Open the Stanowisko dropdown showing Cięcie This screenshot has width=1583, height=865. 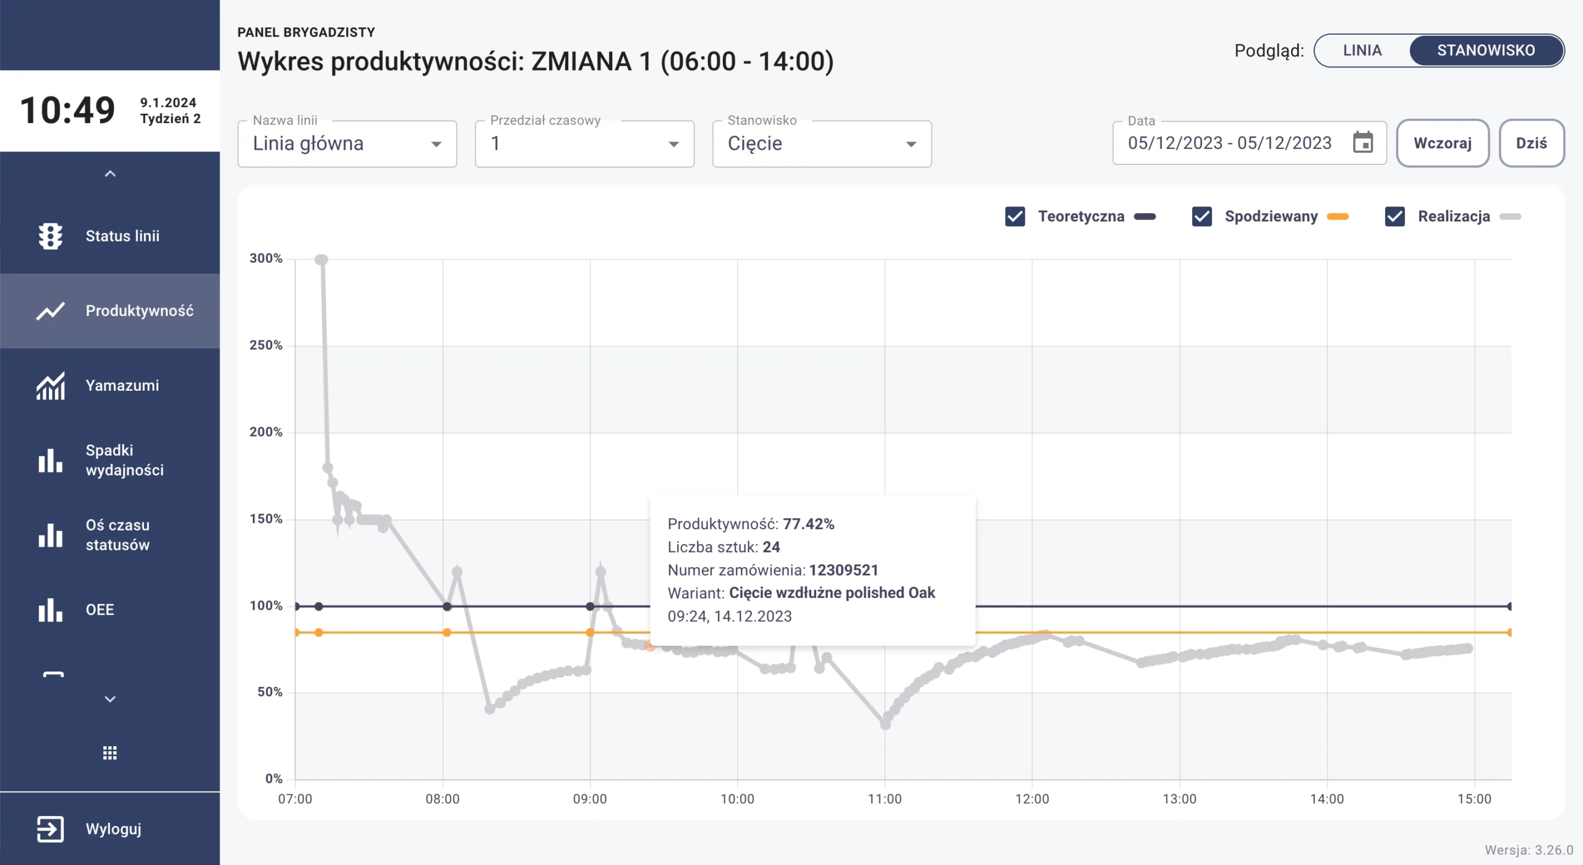822,143
